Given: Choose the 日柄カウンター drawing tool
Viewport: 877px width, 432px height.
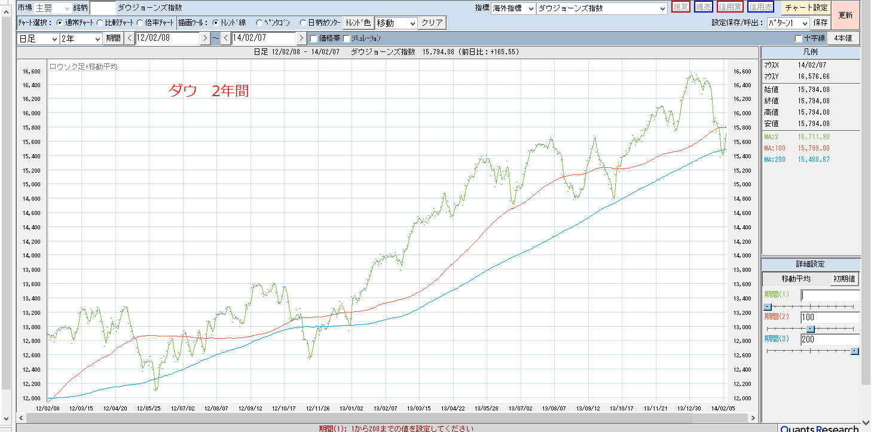Looking at the screenshot, I should click(302, 23).
